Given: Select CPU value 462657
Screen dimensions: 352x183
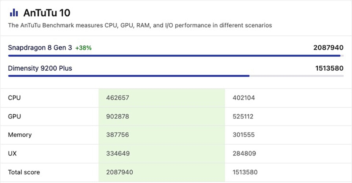Looking at the screenshot, I should click(118, 98).
